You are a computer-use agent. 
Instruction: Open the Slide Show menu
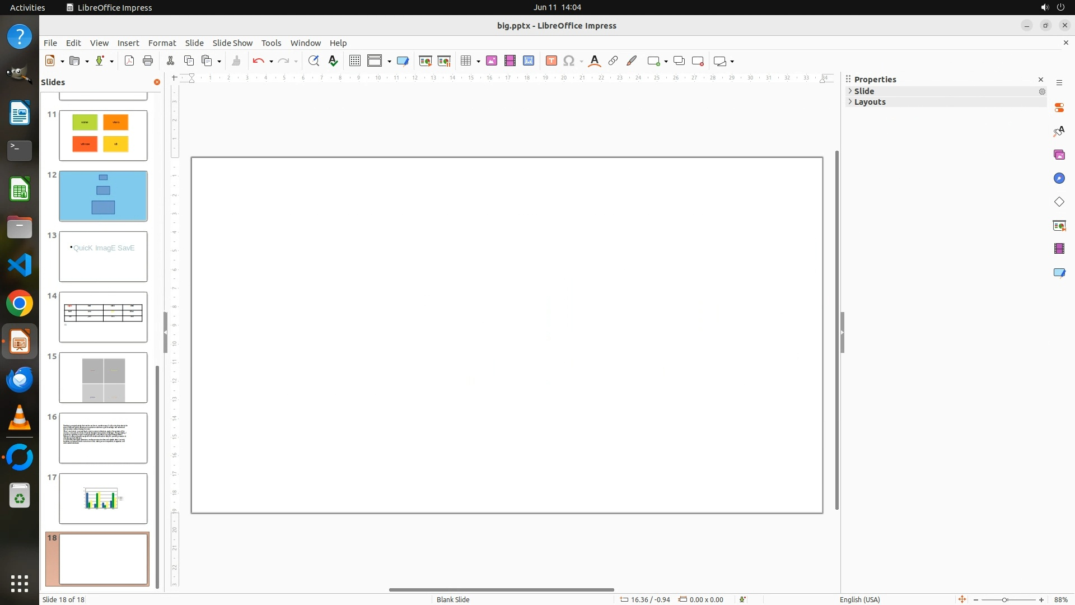[x=232, y=43]
